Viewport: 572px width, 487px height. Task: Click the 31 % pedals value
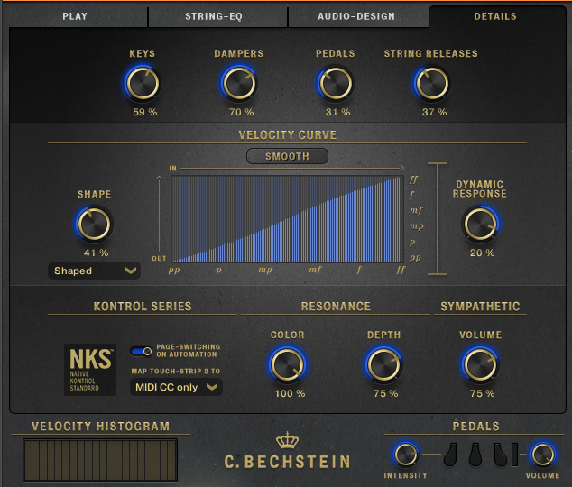point(337,112)
